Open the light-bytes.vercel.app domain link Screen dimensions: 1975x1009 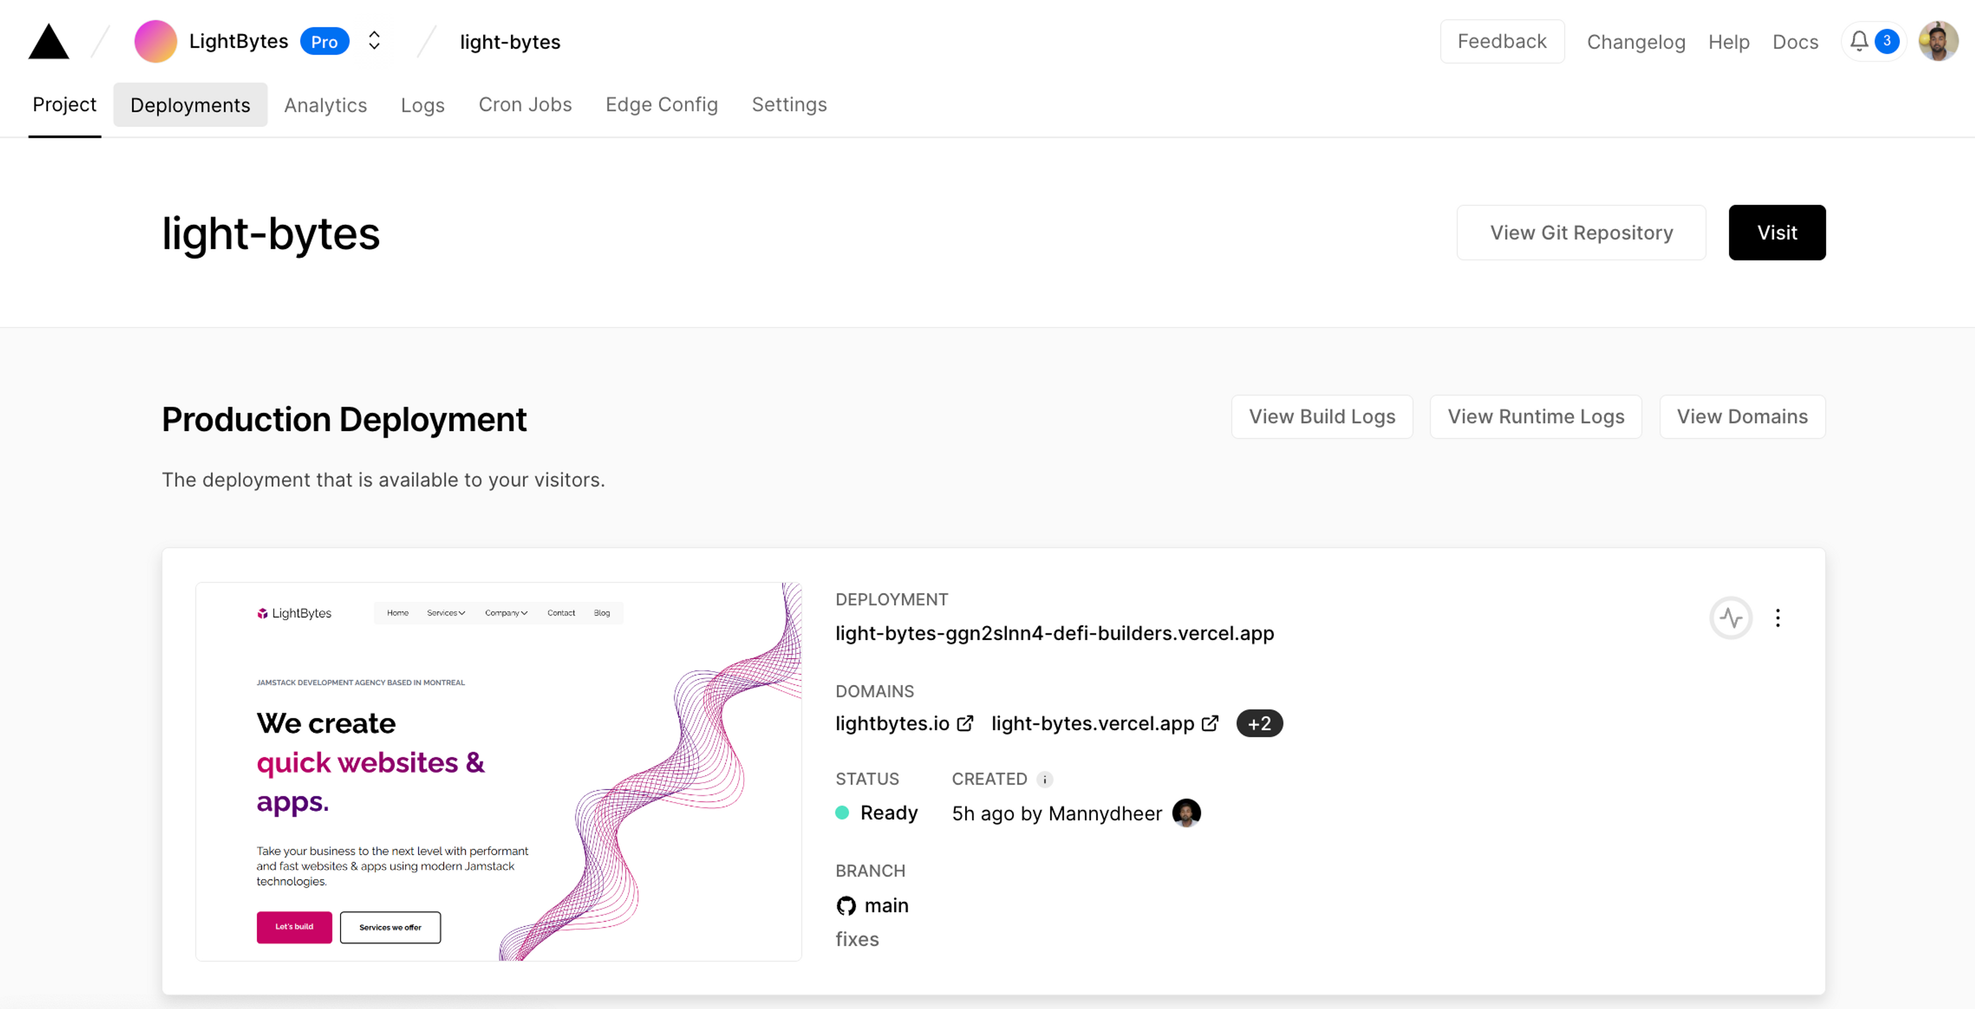pos(1092,723)
